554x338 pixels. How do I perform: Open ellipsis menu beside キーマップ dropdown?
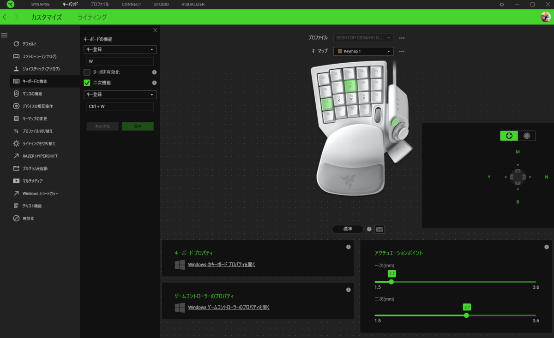coord(402,52)
